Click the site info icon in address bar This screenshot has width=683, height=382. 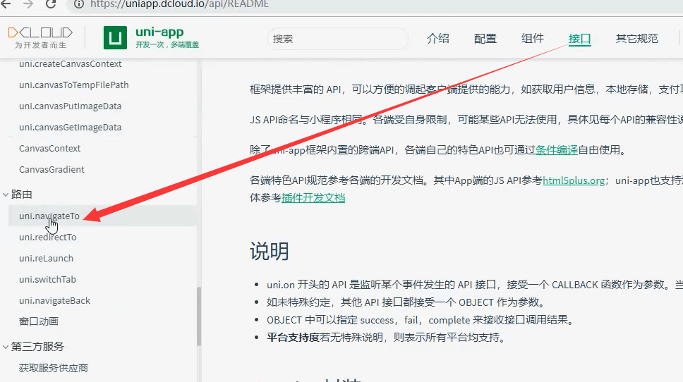click(79, 4)
